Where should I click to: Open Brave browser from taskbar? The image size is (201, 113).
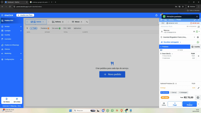pyautogui.click(x=121, y=111)
